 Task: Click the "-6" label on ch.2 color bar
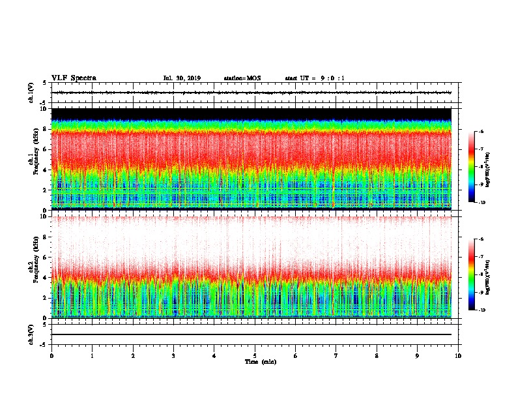(x=481, y=239)
